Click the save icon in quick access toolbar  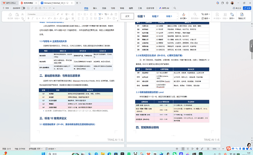tap(28, 8)
